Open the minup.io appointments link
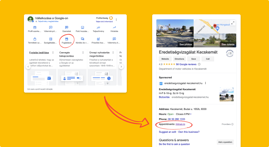This screenshot has width=269, height=147. (x=180, y=124)
